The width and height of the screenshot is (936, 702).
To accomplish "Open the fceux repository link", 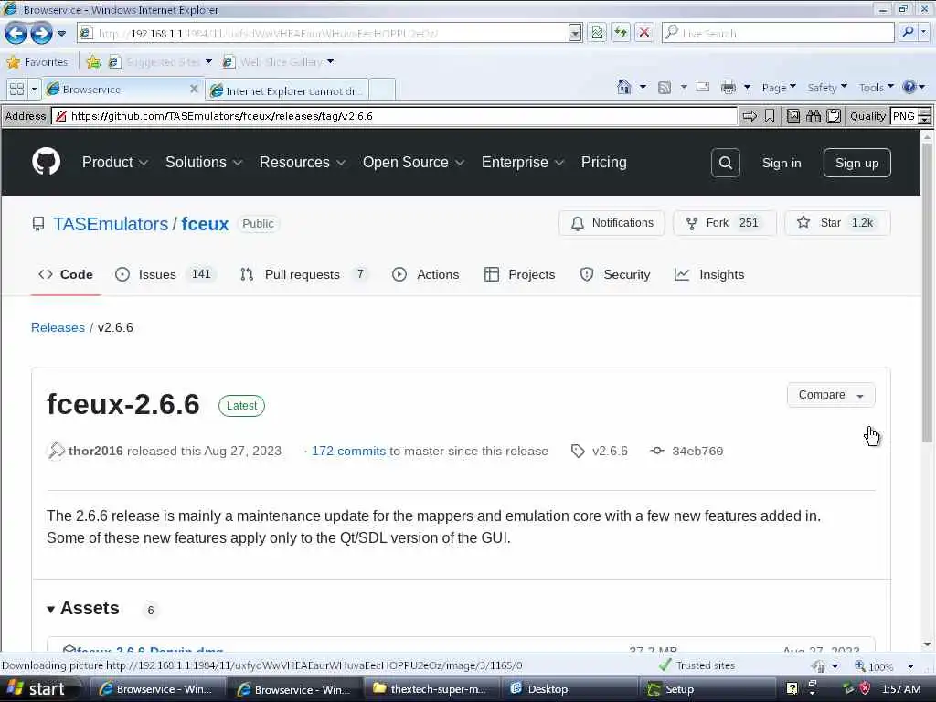I will [205, 224].
